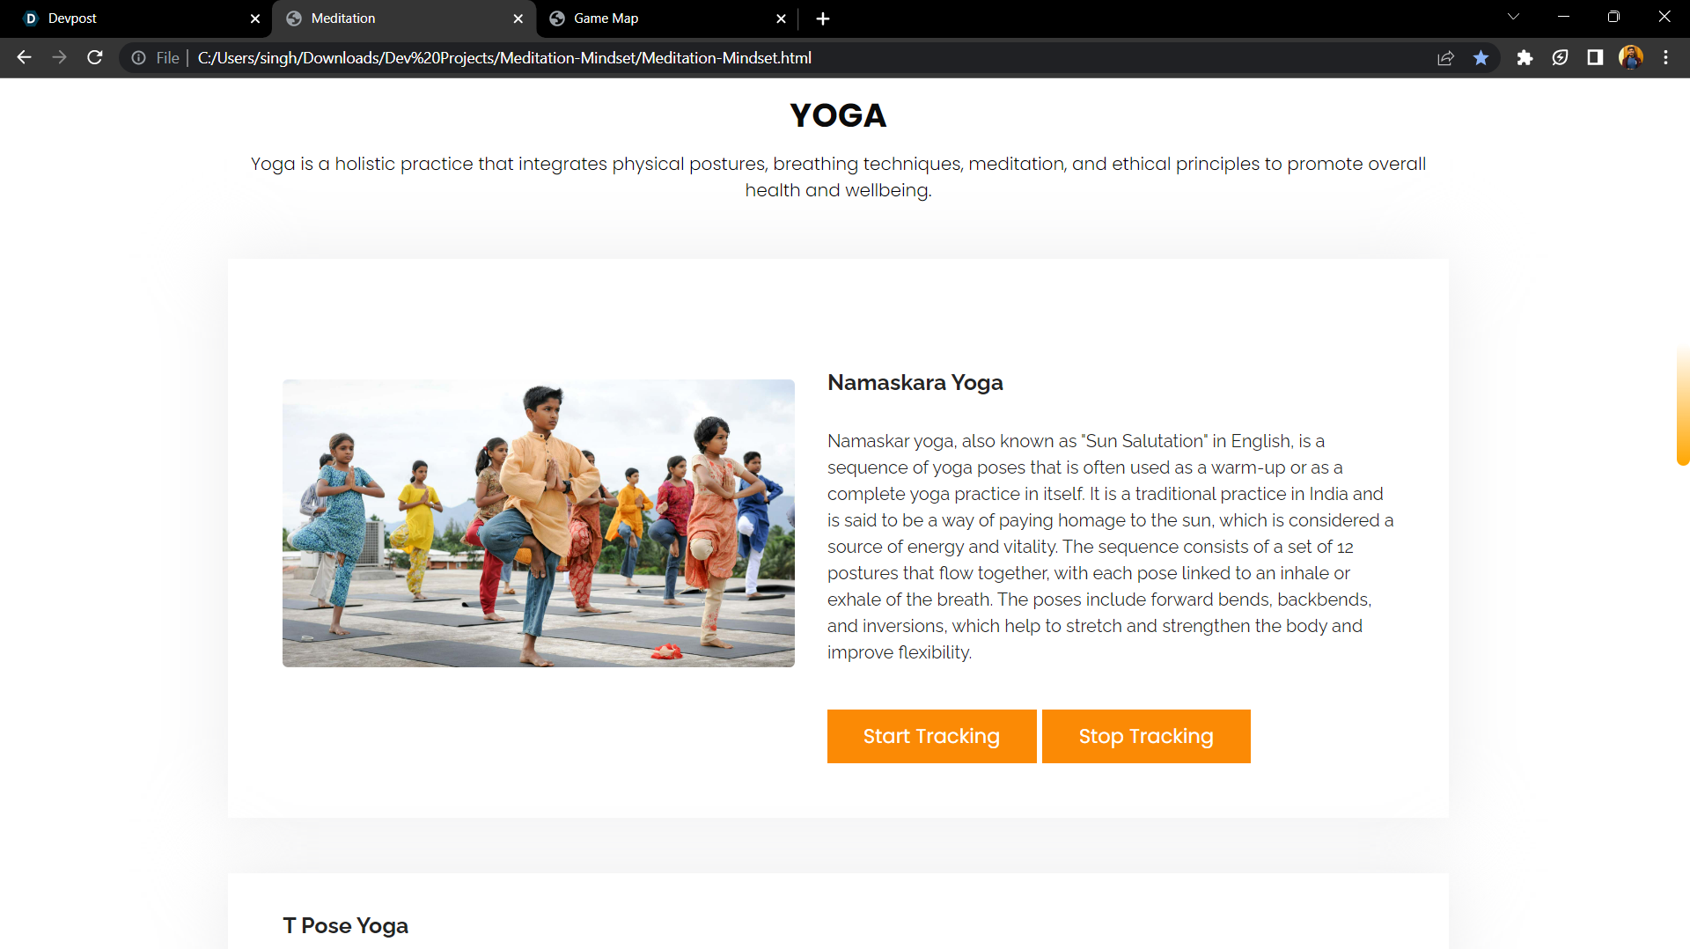Open the Extensions puzzle icon
The height and width of the screenshot is (949, 1690).
tap(1525, 57)
